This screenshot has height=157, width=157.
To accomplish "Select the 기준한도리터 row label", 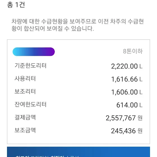I will coord(31,66).
